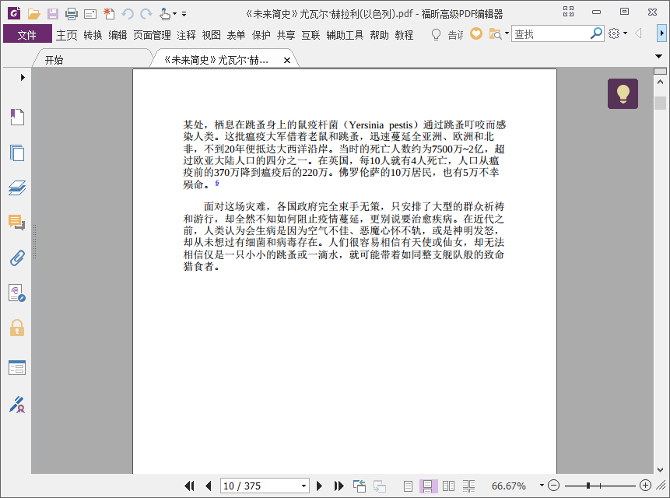
Task: Expand the left navigation panel arrow
Action: [x=23, y=77]
